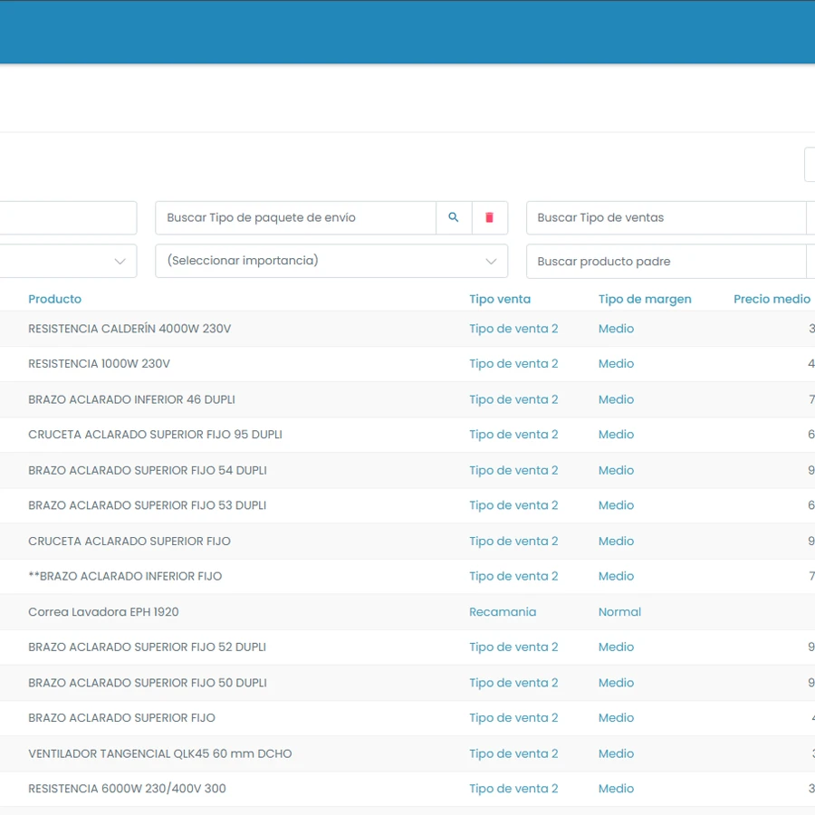Select '**BRAZO ACLARADO INFERIOR FIJO' product text
The width and height of the screenshot is (815, 815).
[125, 577]
